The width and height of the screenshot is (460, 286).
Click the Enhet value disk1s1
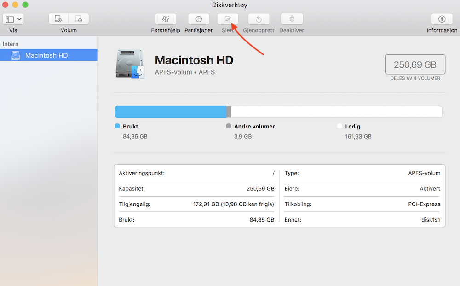(x=431, y=220)
